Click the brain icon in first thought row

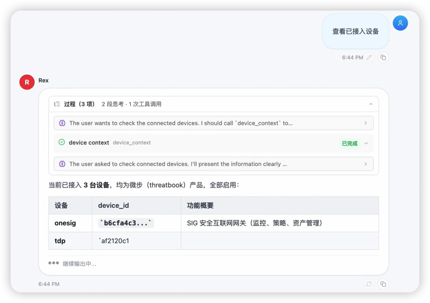62,123
